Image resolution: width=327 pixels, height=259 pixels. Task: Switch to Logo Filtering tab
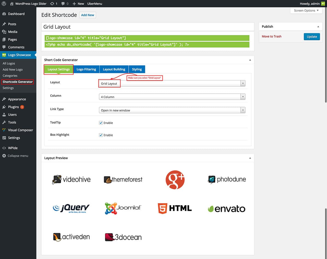[86, 69]
